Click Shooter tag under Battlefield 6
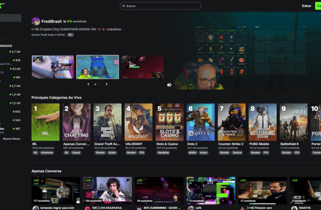The height and width of the screenshot is (210, 321). click(x=286, y=152)
